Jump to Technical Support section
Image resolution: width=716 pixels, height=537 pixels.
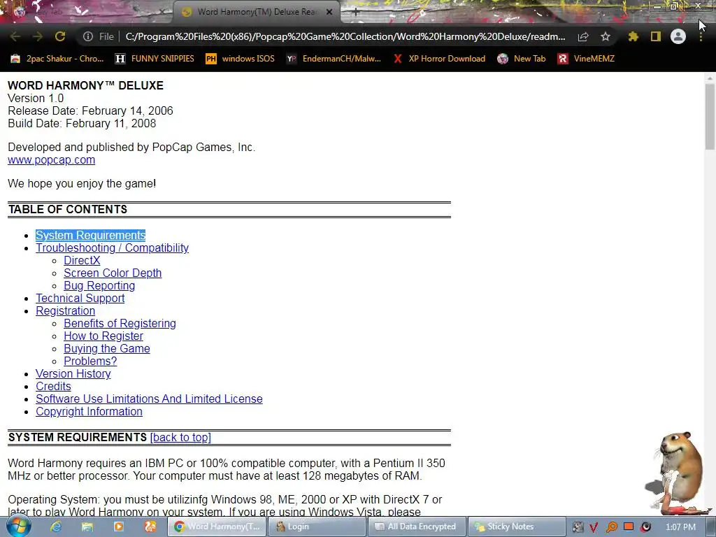click(80, 298)
